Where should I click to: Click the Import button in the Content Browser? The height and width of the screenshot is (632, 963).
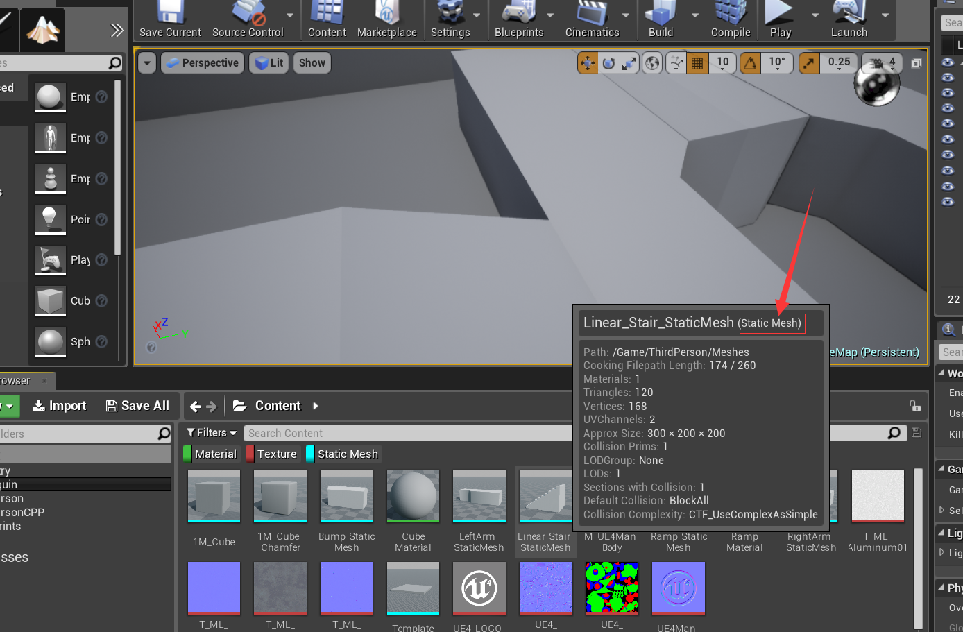(x=60, y=405)
